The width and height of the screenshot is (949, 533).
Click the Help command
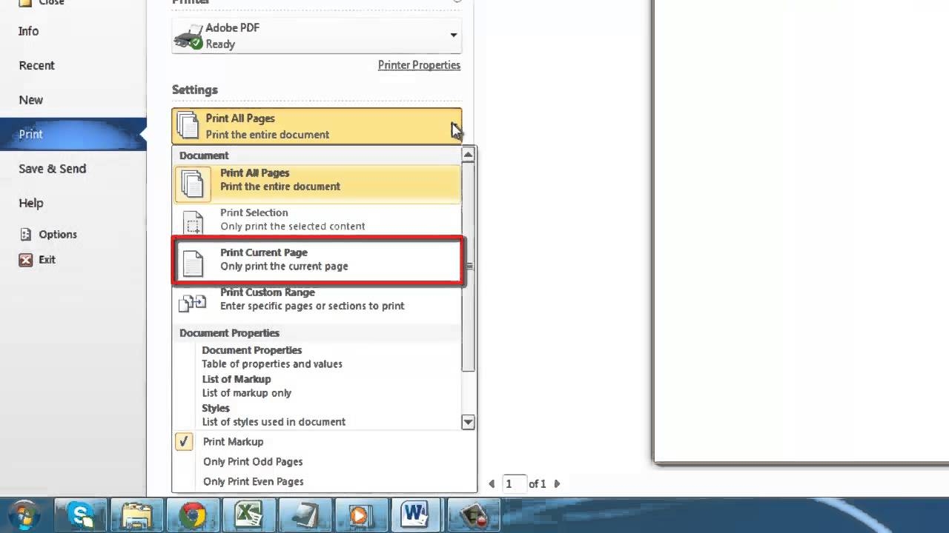click(x=31, y=203)
